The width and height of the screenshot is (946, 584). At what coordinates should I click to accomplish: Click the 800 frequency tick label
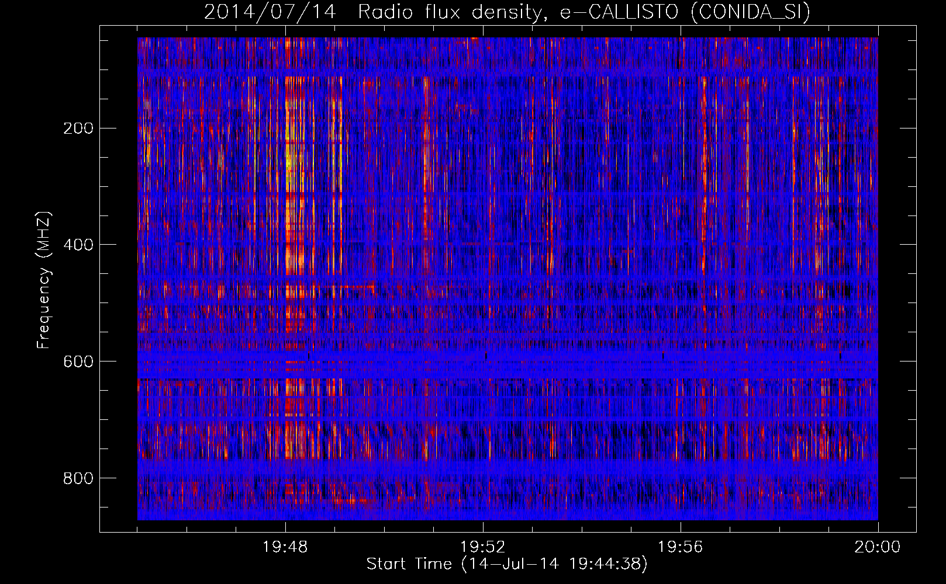(78, 479)
